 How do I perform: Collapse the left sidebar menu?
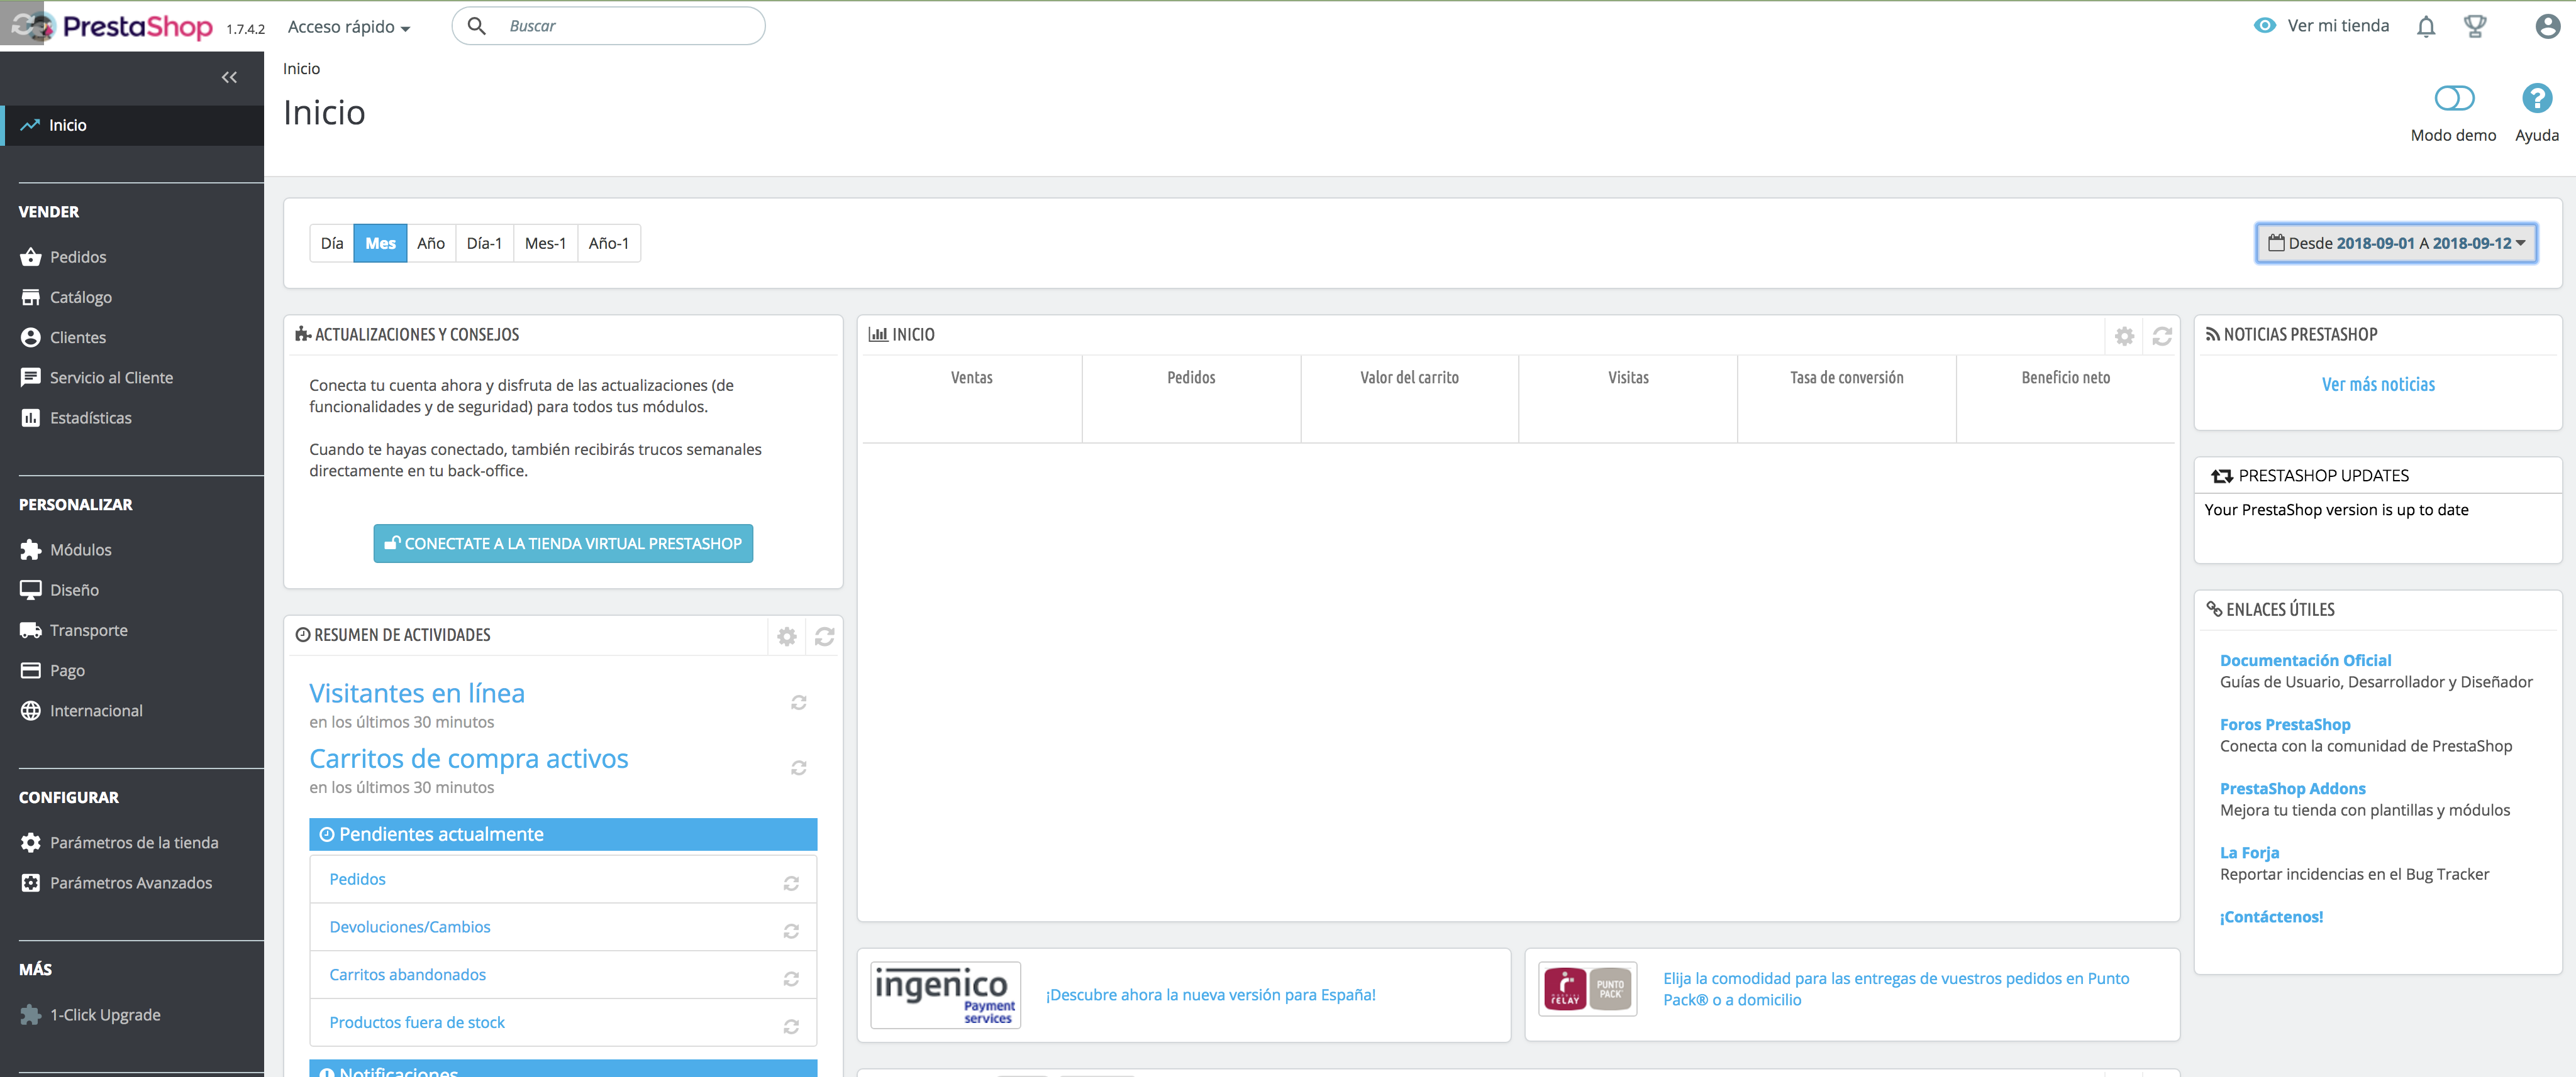[229, 77]
